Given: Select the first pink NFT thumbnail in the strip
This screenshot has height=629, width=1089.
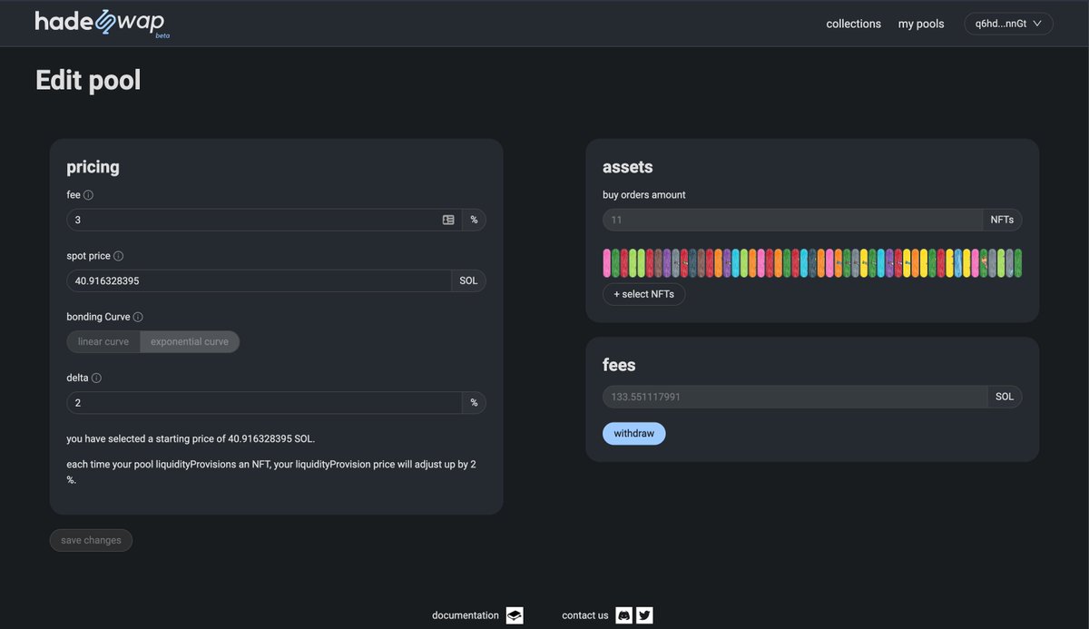Looking at the screenshot, I should click(607, 263).
